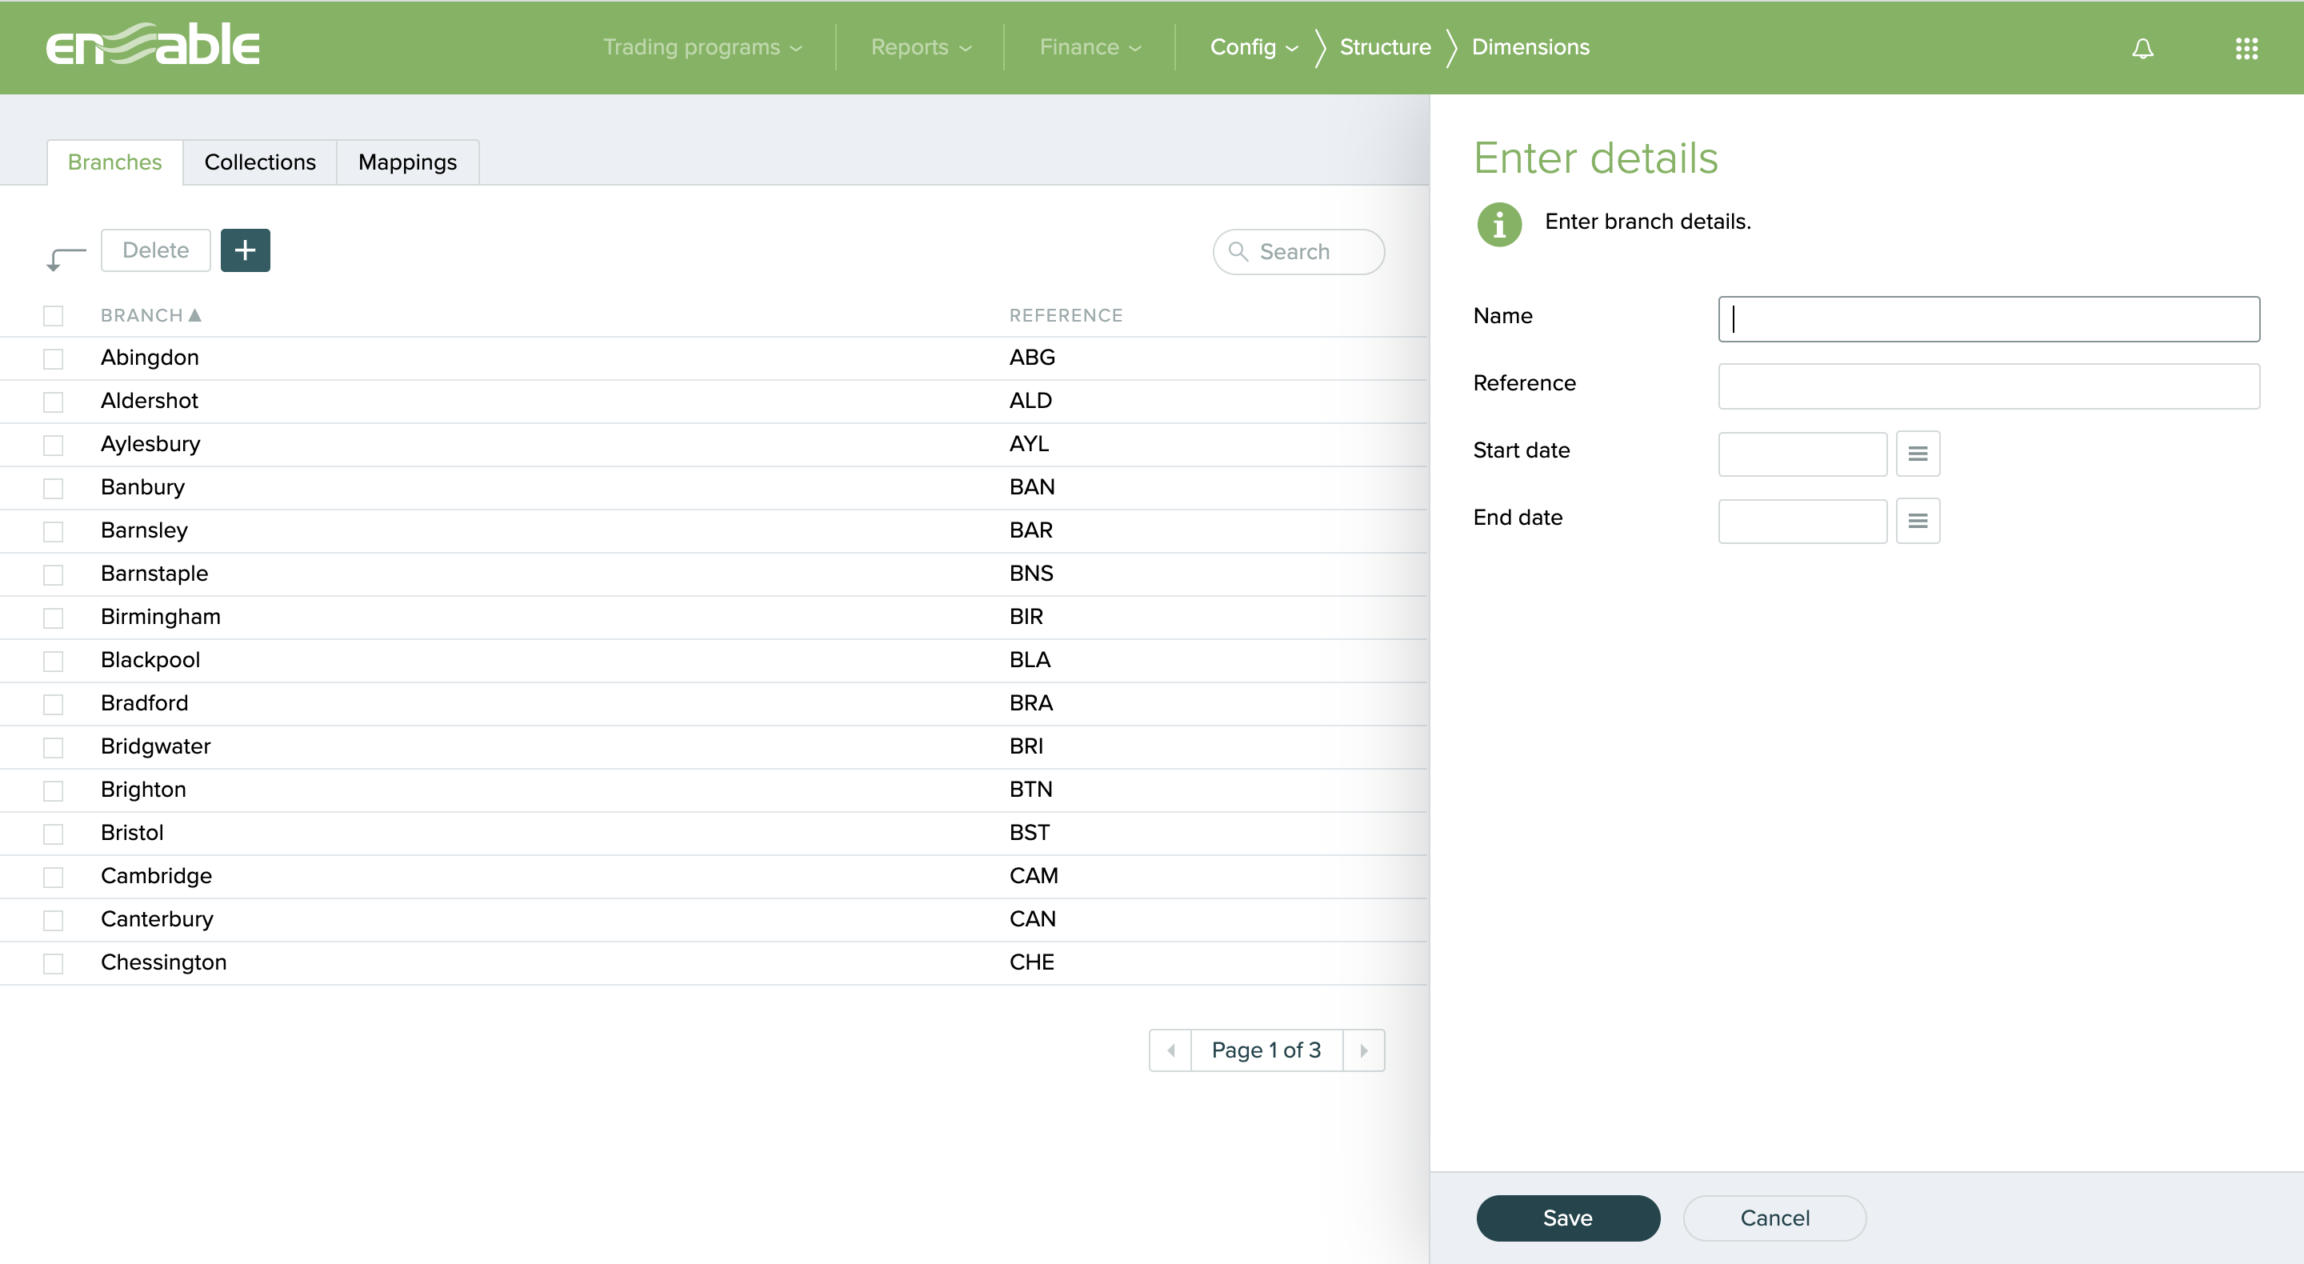Image resolution: width=2304 pixels, height=1264 pixels.
Task: Tick the Abingdon row checkbox
Action: [54, 358]
